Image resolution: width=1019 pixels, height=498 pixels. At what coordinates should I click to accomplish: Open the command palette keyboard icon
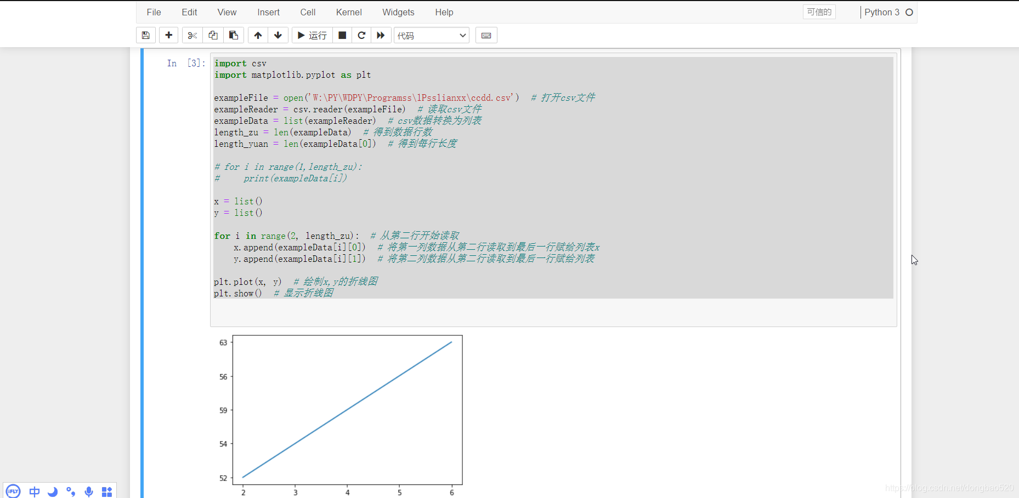click(486, 35)
